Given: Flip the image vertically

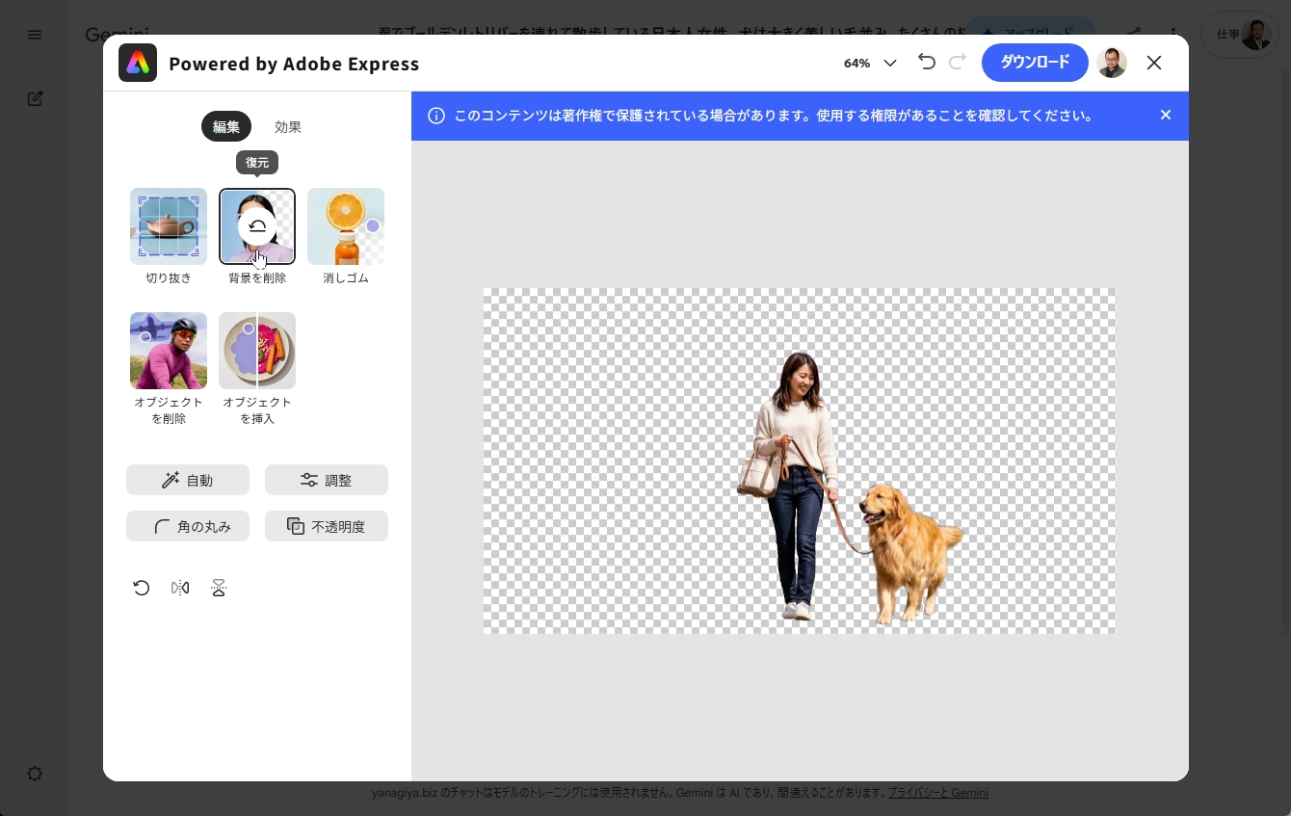Looking at the screenshot, I should pos(219,588).
